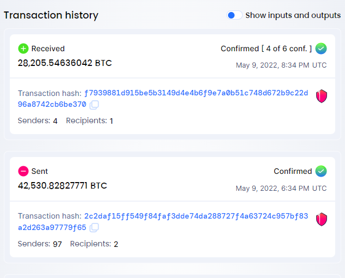Open transaction hash link starting f7939881
Viewport: 345px width, 278px height.
point(163,99)
